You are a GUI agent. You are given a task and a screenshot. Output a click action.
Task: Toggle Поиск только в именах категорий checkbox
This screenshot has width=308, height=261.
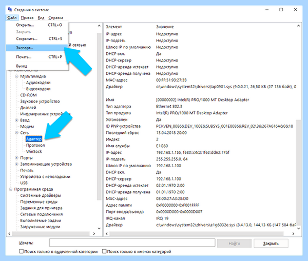click(104, 251)
